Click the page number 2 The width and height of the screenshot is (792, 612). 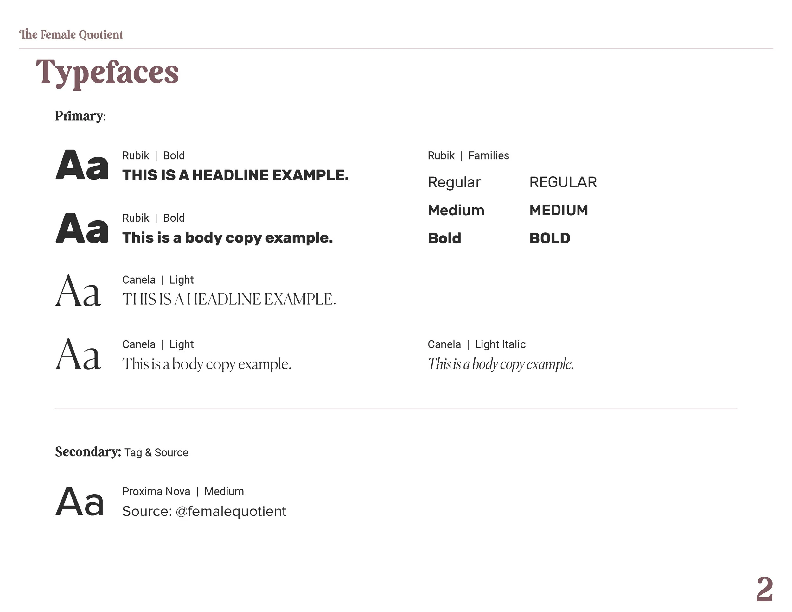click(764, 590)
